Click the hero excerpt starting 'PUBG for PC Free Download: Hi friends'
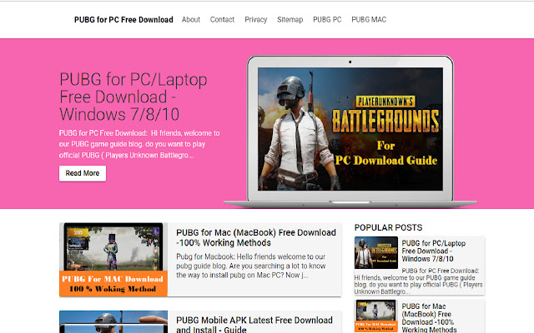 click(139, 144)
